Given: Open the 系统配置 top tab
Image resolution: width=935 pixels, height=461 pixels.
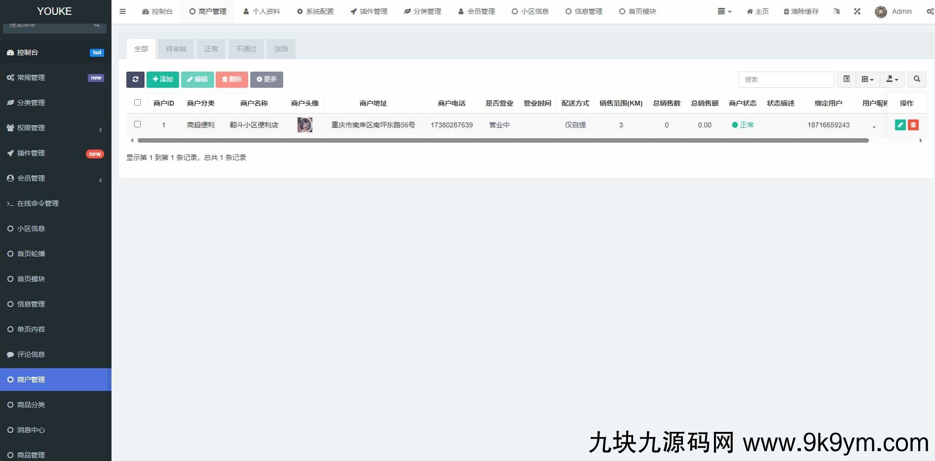Looking at the screenshot, I should click(x=315, y=11).
